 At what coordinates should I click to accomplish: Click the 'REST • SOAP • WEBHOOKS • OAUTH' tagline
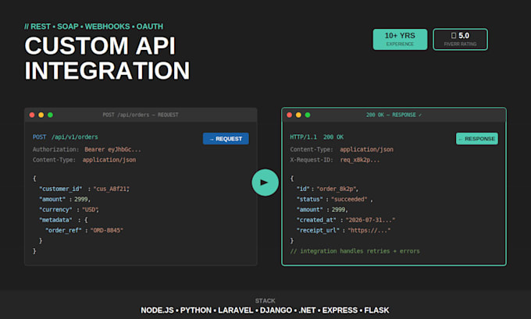pyautogui.click(x=94, y=27)
